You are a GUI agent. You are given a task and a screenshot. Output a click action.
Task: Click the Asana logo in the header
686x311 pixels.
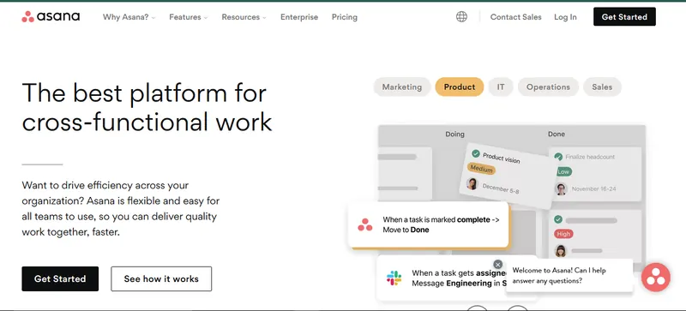[x=51, y=17]
